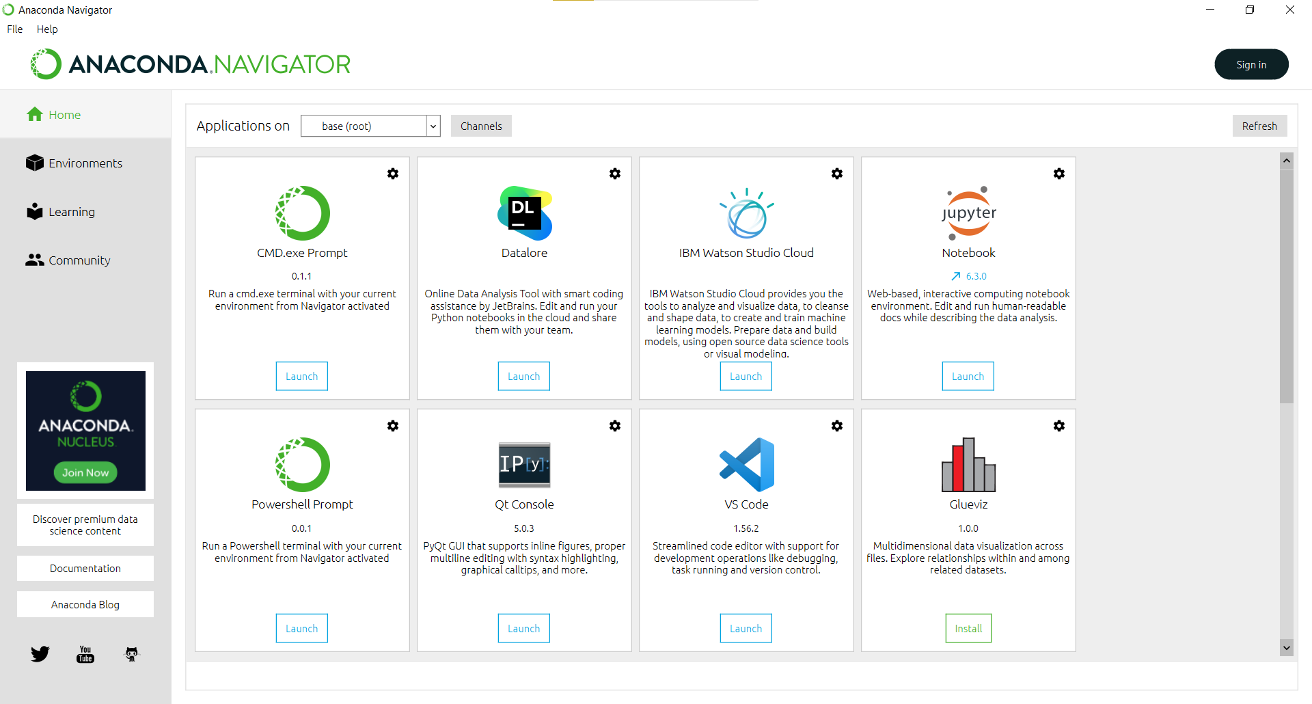This screenshot has width=1312, height=704.
Task: Refresh the applications list
Action: (1259, 126)
